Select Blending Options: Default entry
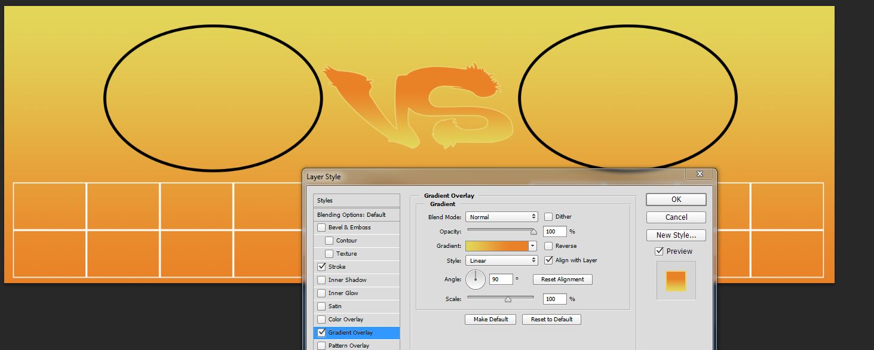 (351, 214)
